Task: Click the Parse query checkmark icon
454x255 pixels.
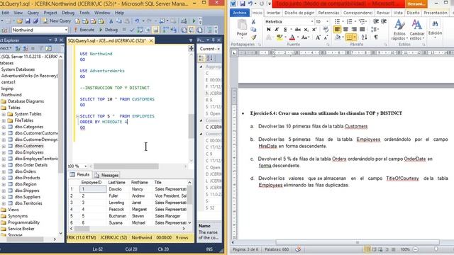Action: (132, 30)
